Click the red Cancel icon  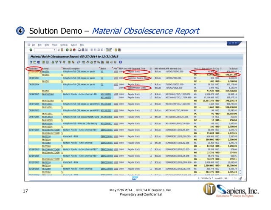click(x=74, y=50)
